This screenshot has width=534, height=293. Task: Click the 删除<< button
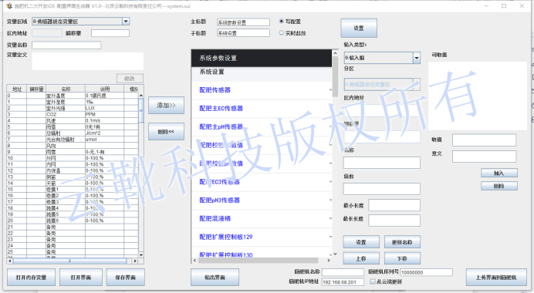tap(166, 132)
